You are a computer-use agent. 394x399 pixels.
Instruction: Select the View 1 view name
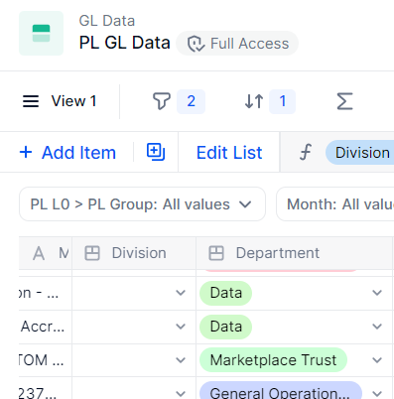[x=73, y=101]
